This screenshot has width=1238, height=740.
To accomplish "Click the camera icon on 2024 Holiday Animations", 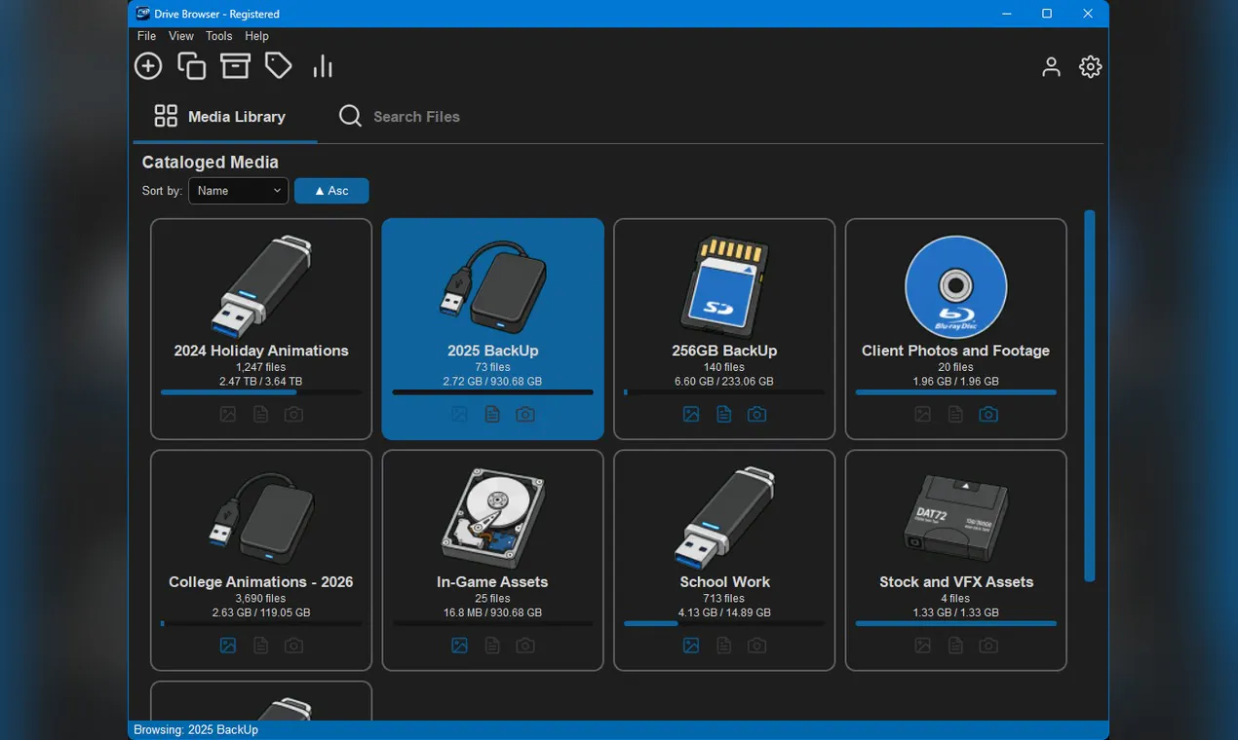I will pos(293,415).
